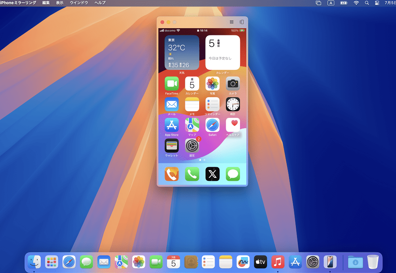Open FaceTime app on mirrored iPhone

point(172,84)
